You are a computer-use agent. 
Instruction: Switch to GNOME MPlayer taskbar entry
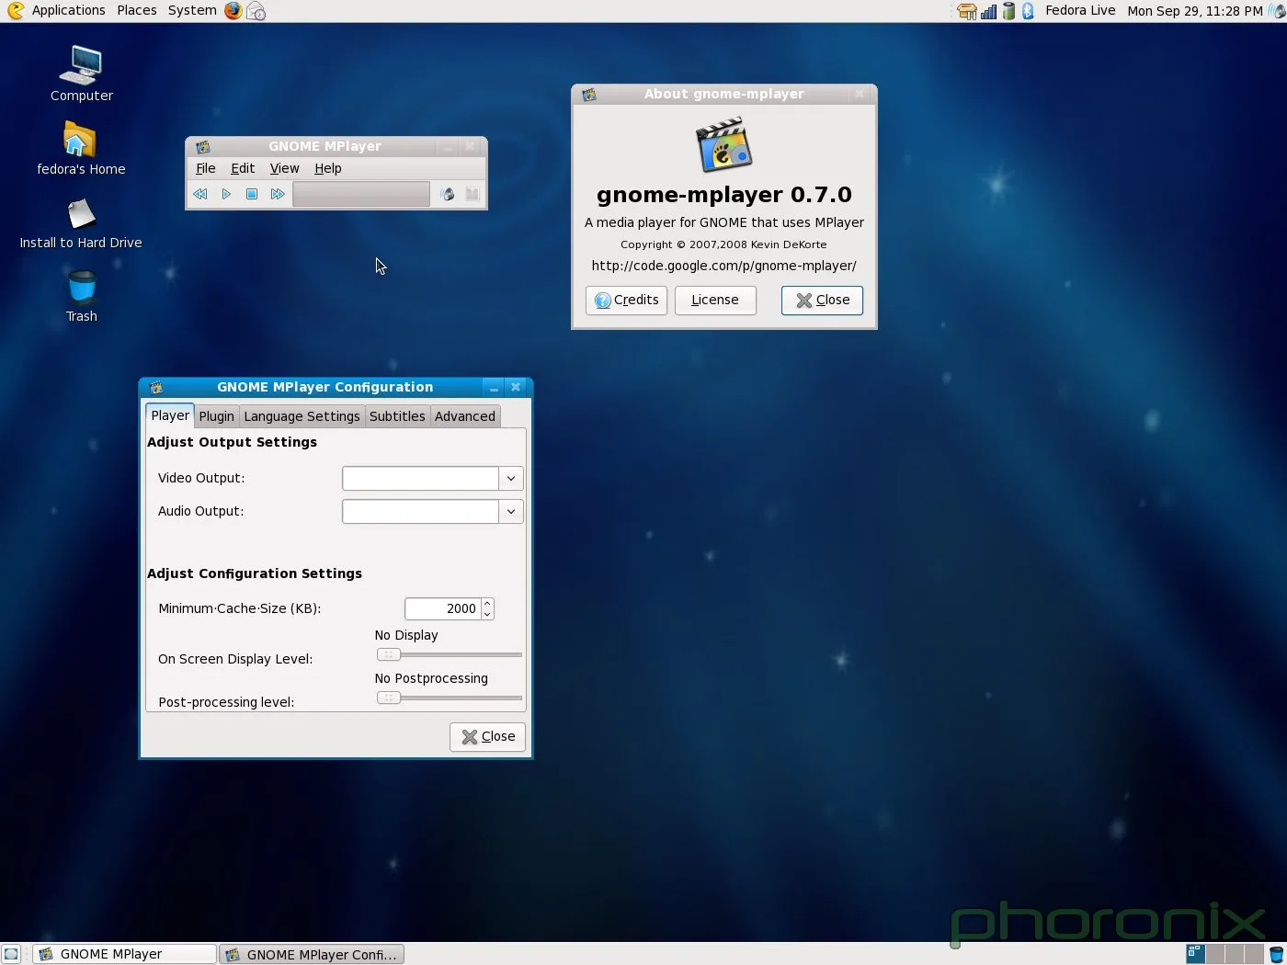125,954
